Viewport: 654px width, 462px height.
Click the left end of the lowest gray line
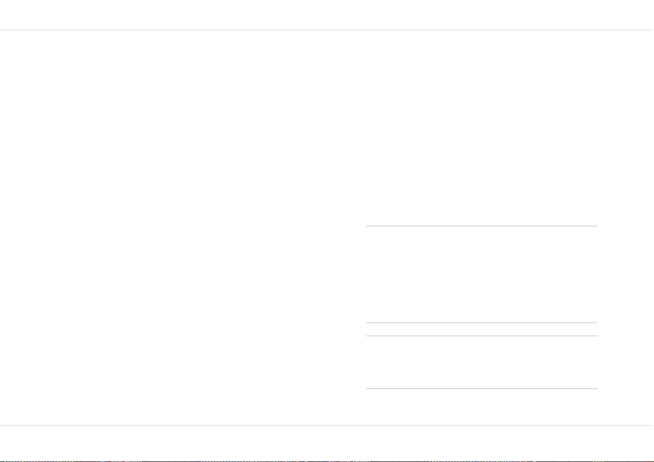click(x=367, y=388)
